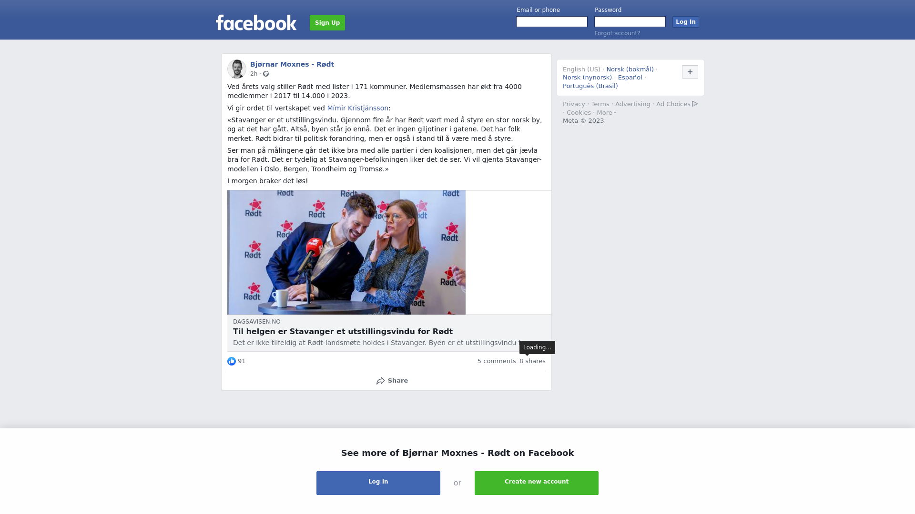The width and height of the screenshot is (915, 514).
Task: Add more languages with plus button
Action: coord(690,72)
